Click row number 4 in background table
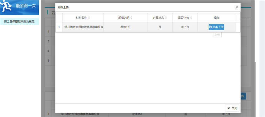This screenshot has width=265, height=117. (x=48, y=61)
